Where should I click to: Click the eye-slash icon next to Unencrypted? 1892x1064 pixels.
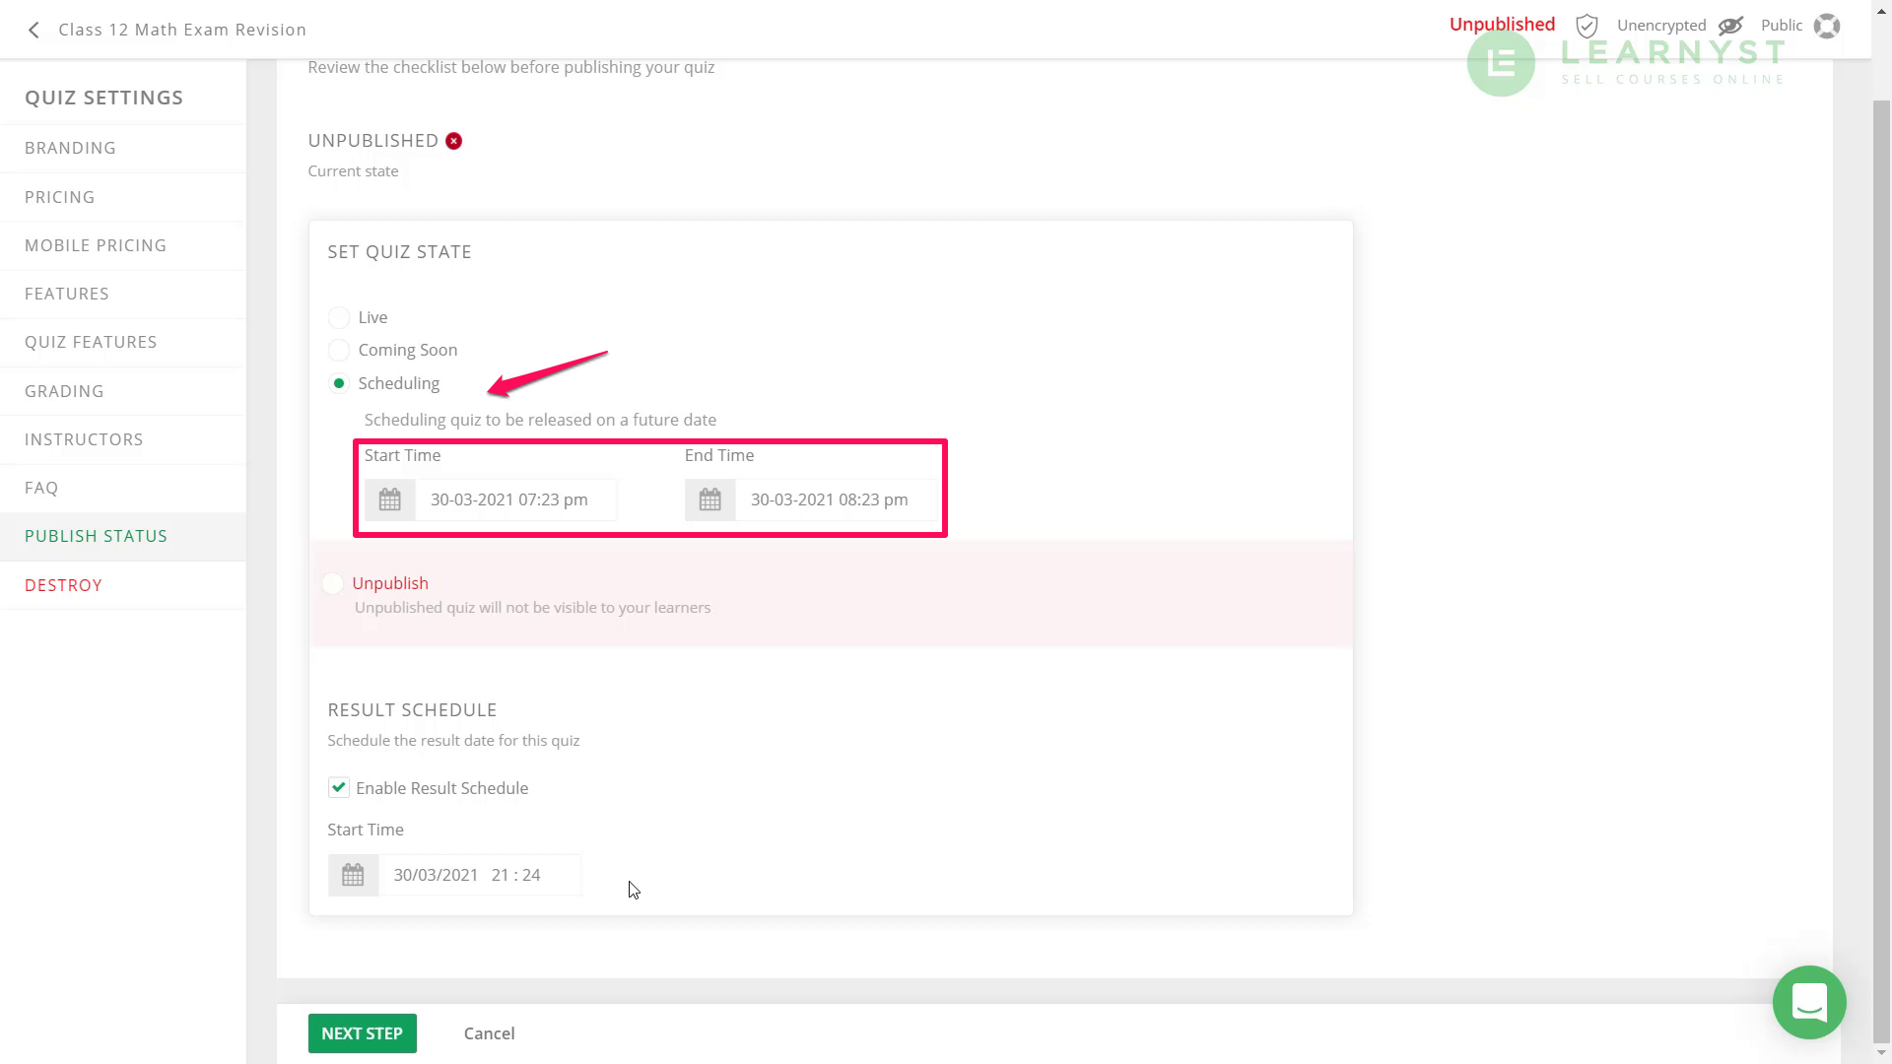[1730, 26]
